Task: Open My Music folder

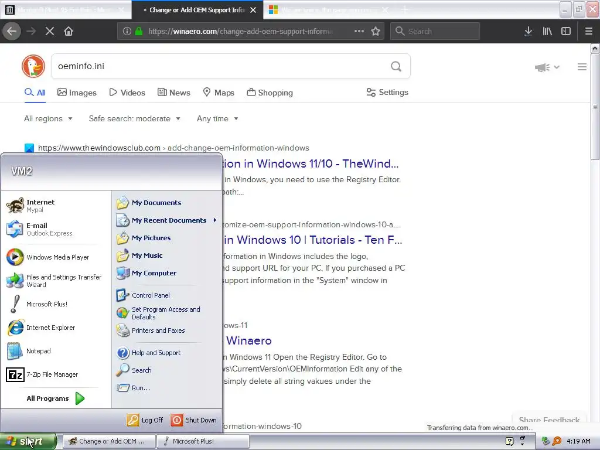Action: 139,255
